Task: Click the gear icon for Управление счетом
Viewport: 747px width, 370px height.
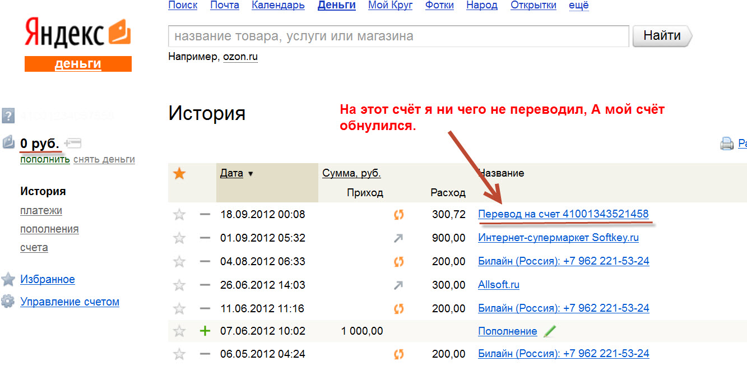Action: 8,302
